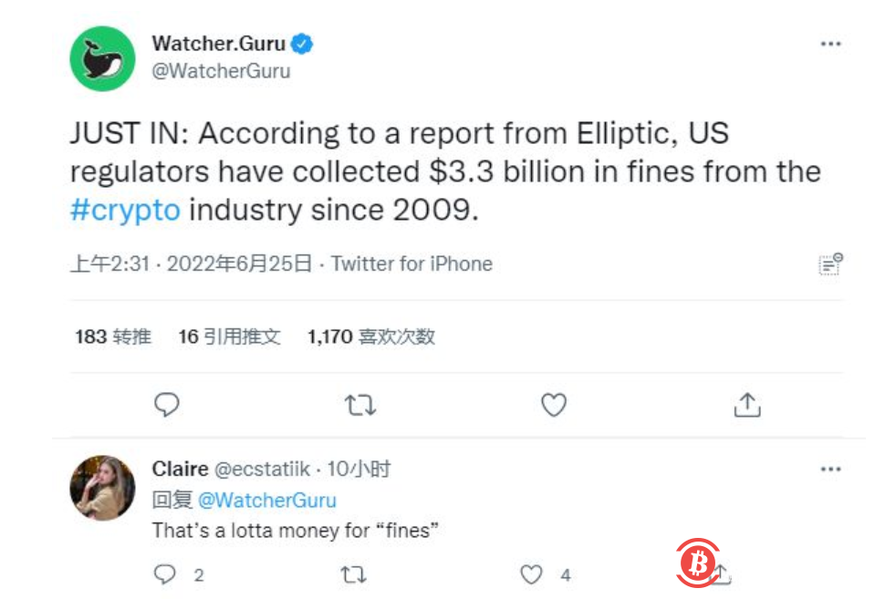875x599 pixels.
Task: Retweet Claire's reply
Action: click(353, 573)
